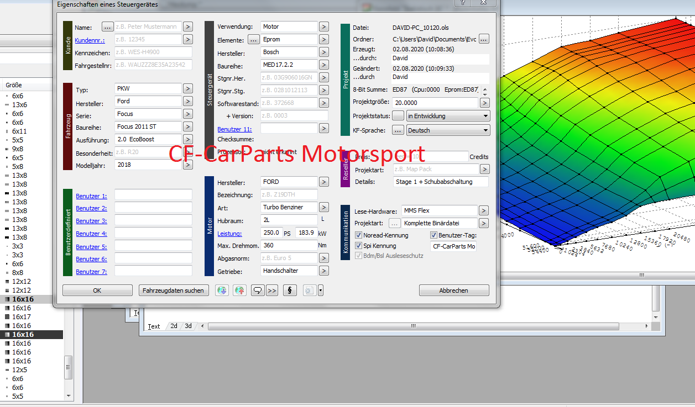Expand the arrow next to Typ PKW

tap(188, 89)
